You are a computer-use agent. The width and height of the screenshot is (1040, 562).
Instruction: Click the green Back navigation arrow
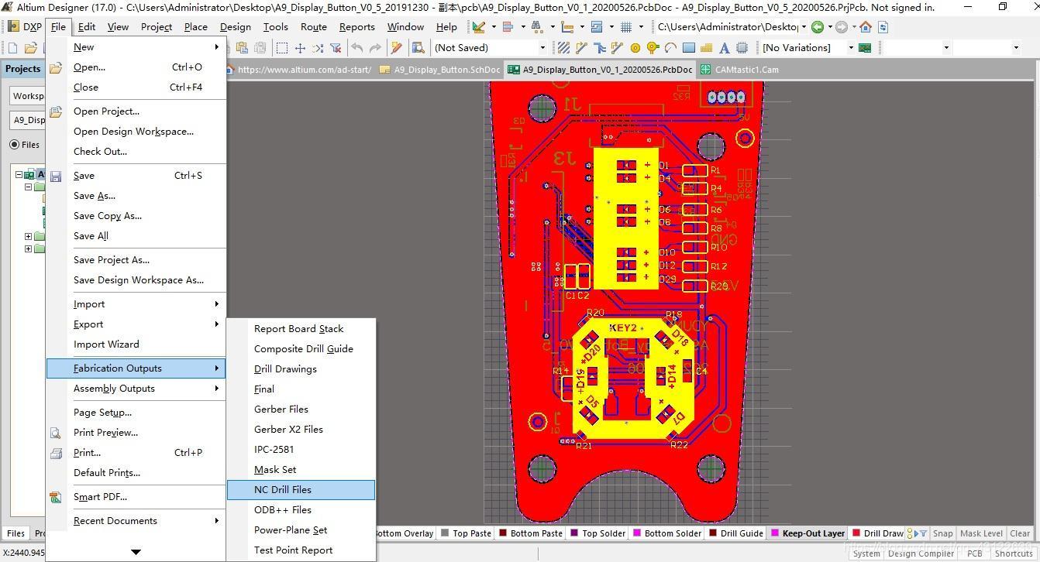(818, 26)
